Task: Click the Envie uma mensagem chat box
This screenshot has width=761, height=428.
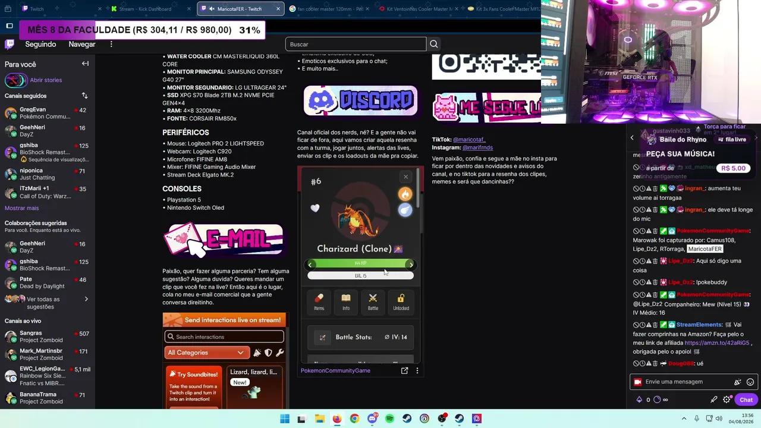Action: click(x=693, y=382)
